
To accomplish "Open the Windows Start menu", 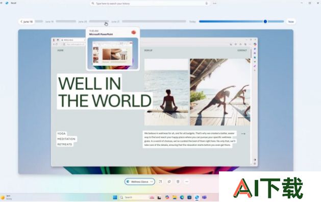I will click(115, 197).
